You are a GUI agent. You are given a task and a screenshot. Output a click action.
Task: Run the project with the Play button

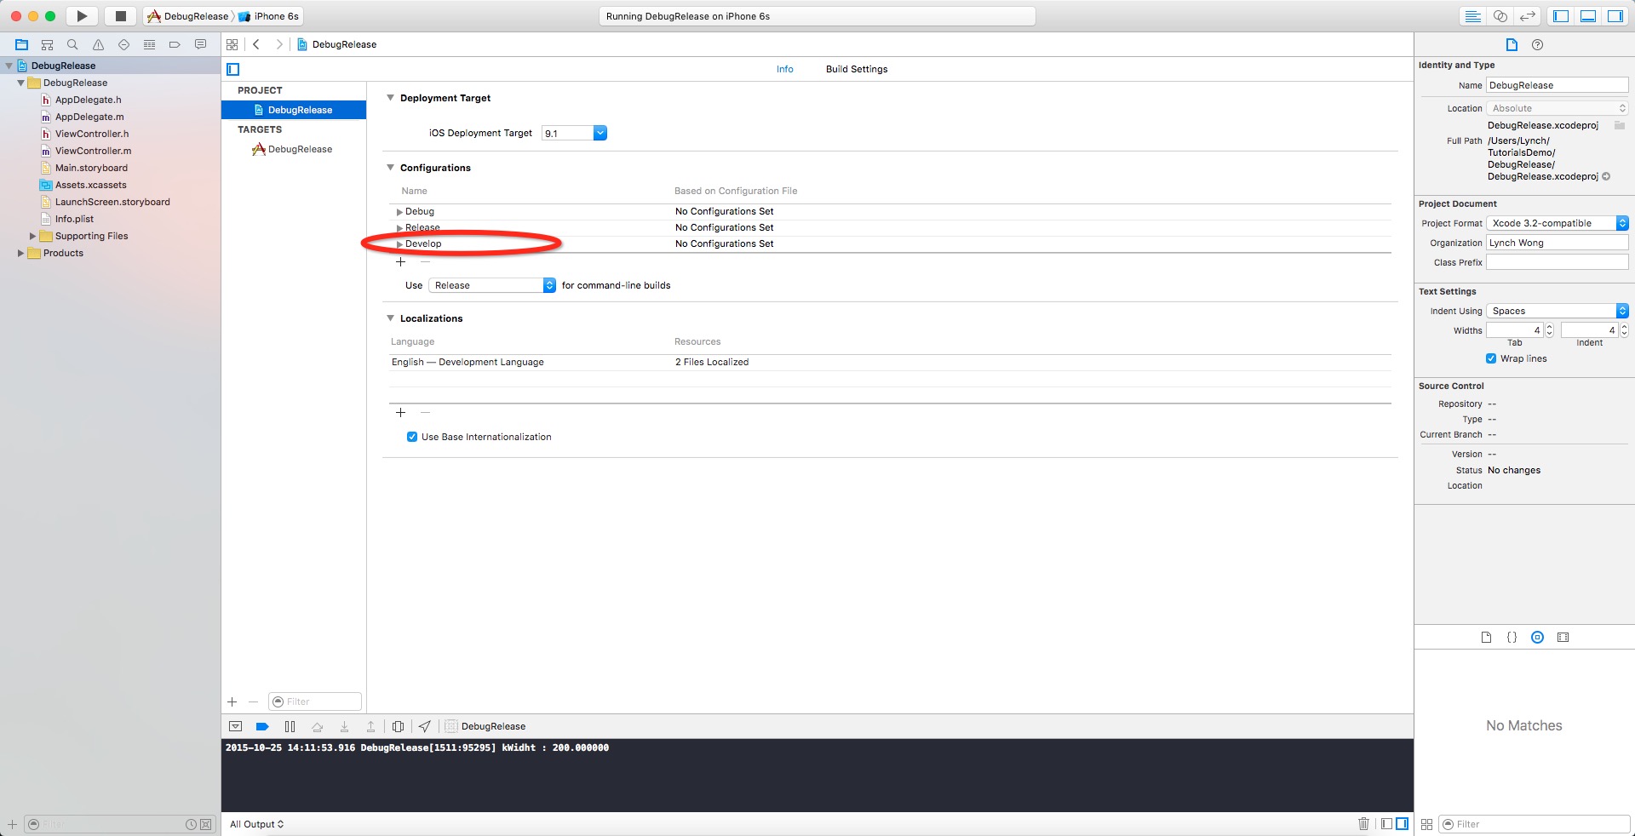(82, 16)
